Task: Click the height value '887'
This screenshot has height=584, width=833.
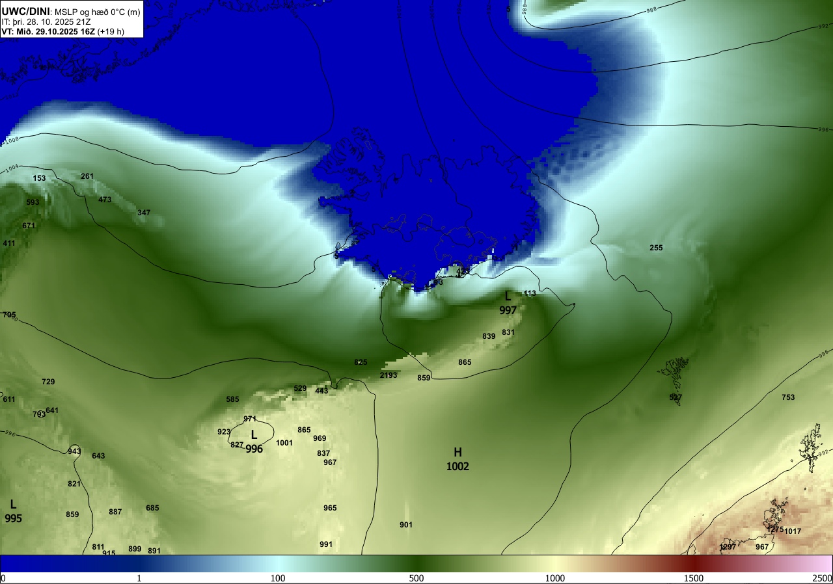Action: (115, 512)
